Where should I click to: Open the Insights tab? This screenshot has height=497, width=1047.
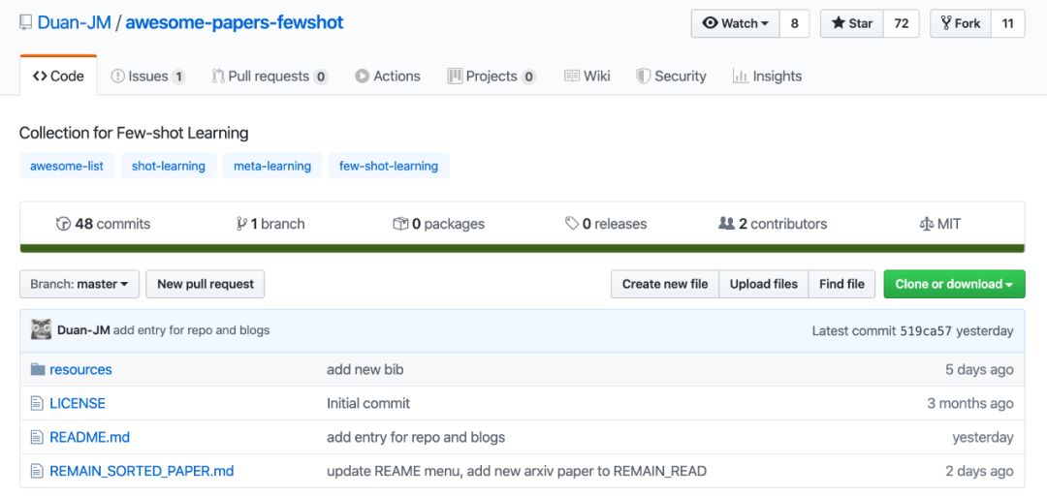(x=767, y=76)
